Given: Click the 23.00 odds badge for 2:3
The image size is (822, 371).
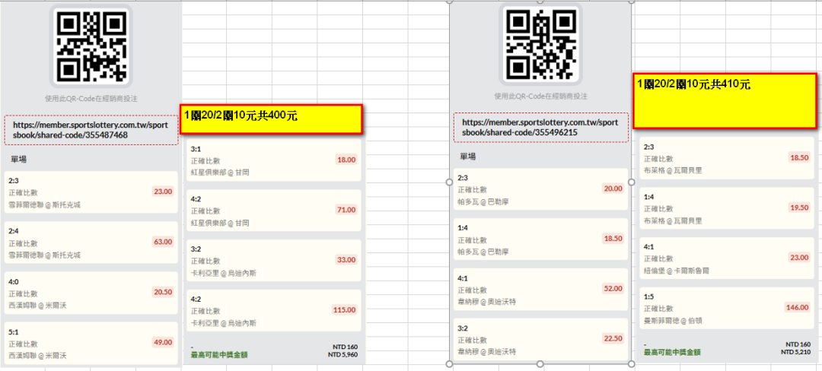Looking at the screenshot, I should point(163,192).
